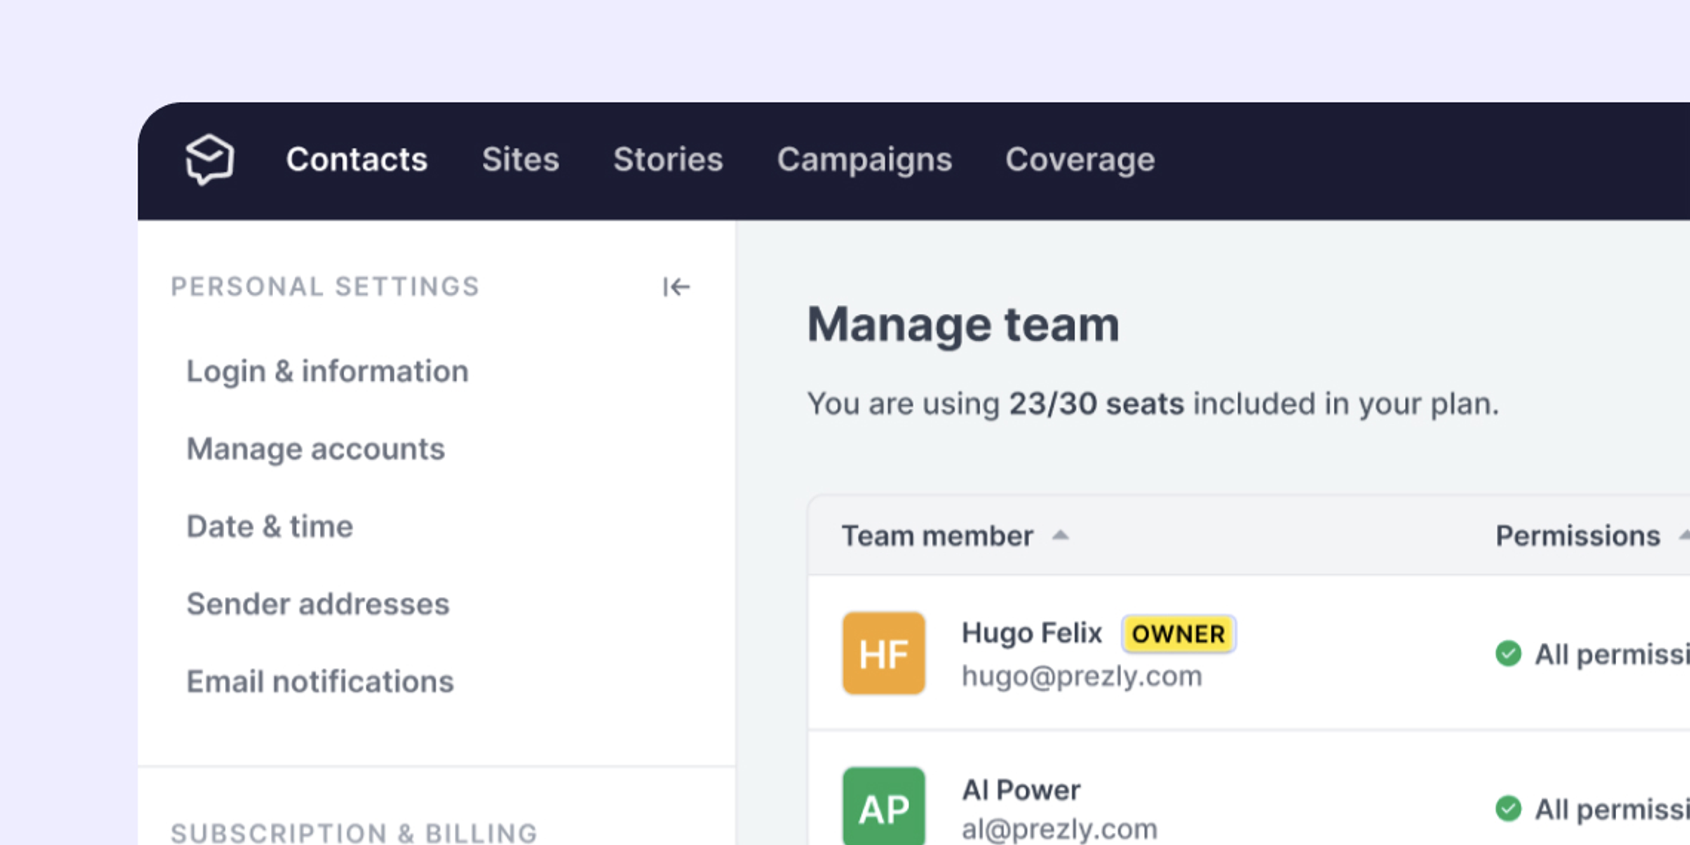Open Login & information settings
The image size is (1690, 845).
[x=327, y=371]
